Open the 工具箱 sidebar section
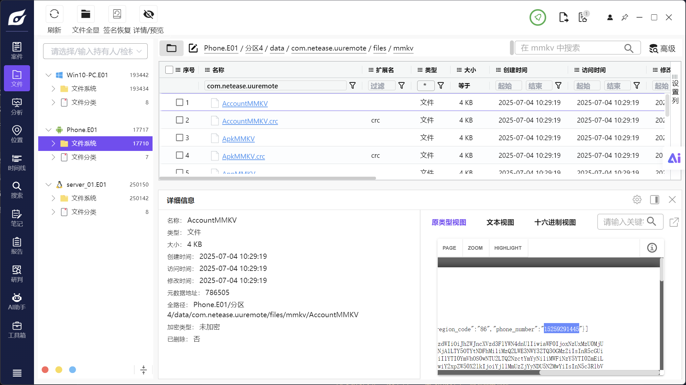Image resolution: width=686 pixels, height=385 pixels. (17, 330)
